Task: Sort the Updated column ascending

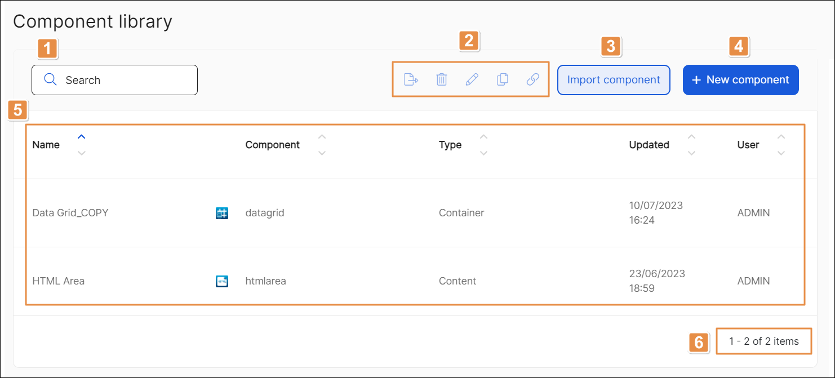Action: [x=691, y=136]
